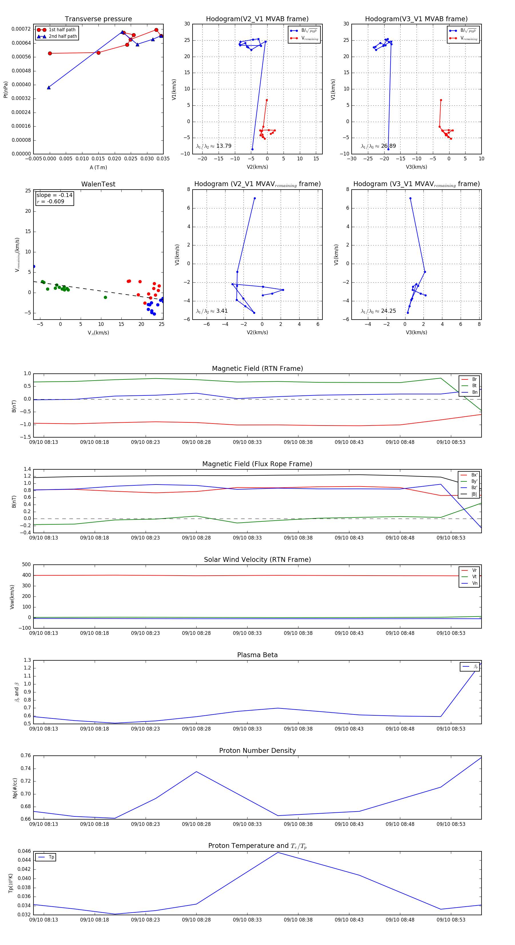Click the '500' tick in Solar Wind Velocity plot

[x=26, y=565]
